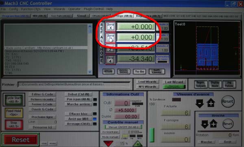
Task: Decrease feed rate override with minus arrow
Action: 200,103
